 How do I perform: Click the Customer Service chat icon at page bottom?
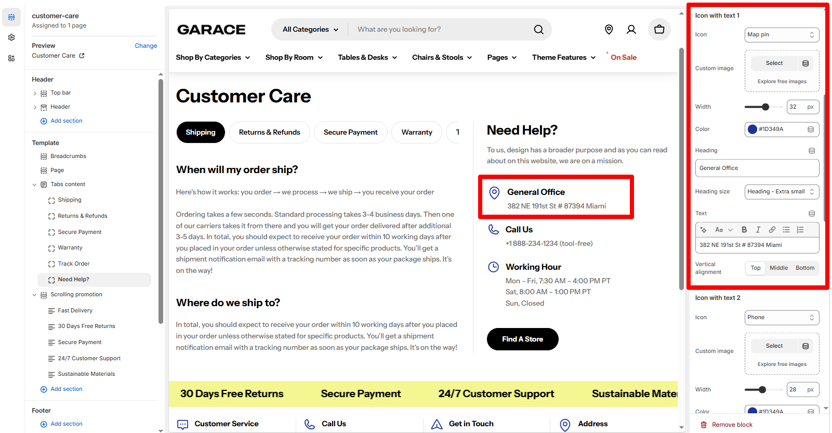183,425
